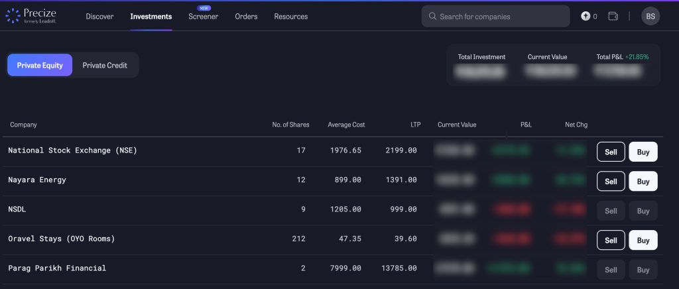Open the BS profile avatar

click(650, 17)
